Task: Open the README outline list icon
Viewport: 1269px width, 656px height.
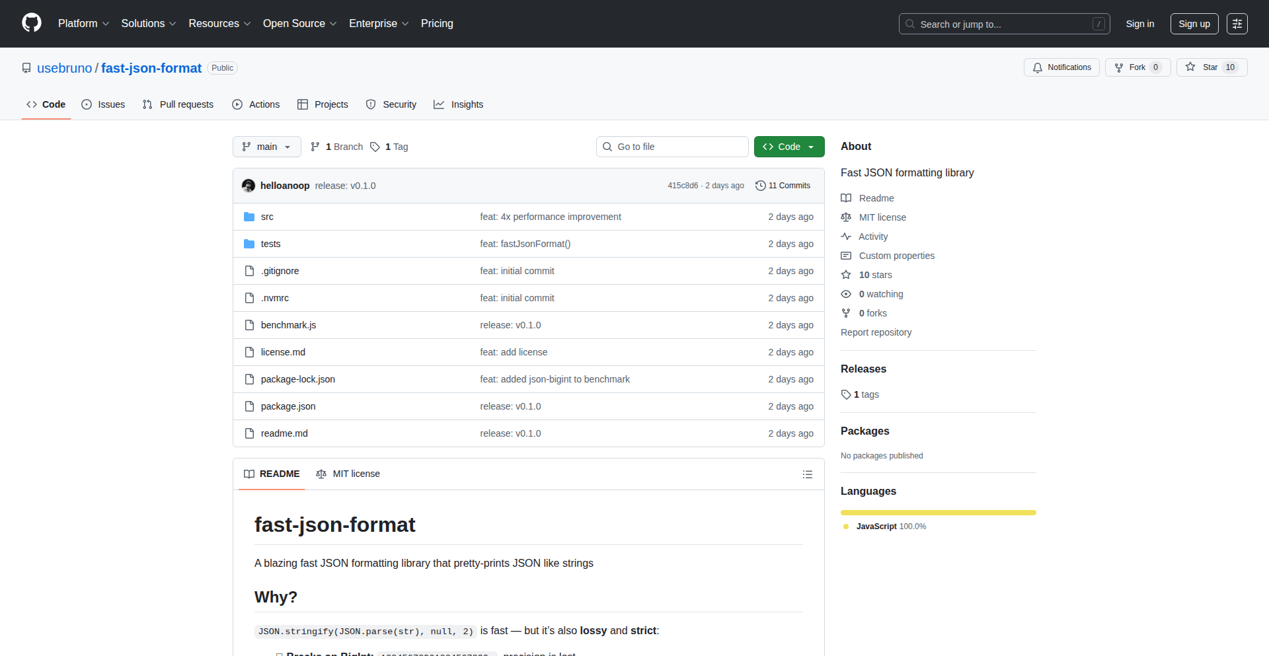Action: point(808,474)
